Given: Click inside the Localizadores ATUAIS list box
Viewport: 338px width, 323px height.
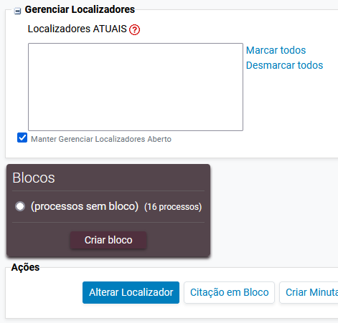Looking at the screenshot, I should [136, 87].
